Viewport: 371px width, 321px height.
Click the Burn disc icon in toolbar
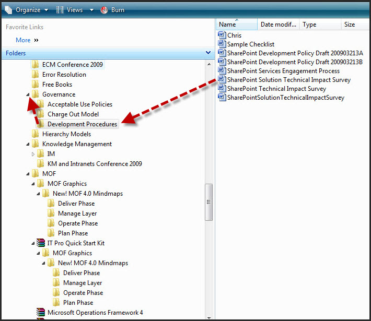[104, 10]
